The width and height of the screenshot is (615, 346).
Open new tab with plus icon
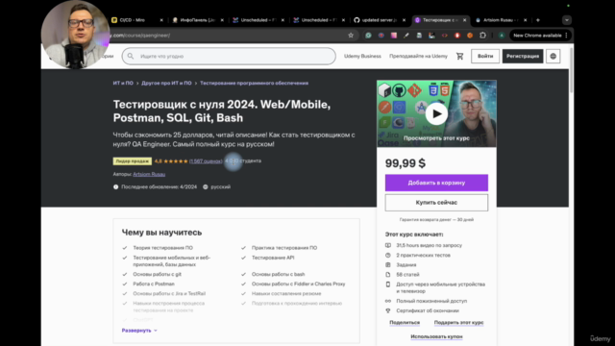coord(538,20)
